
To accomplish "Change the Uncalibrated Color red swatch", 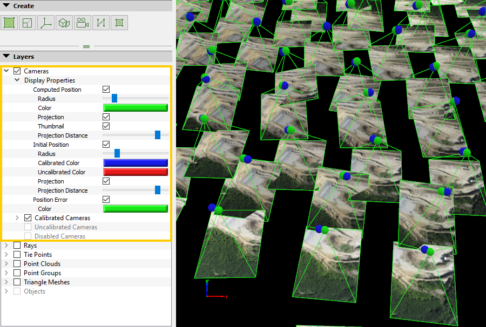I will [135, 172].
